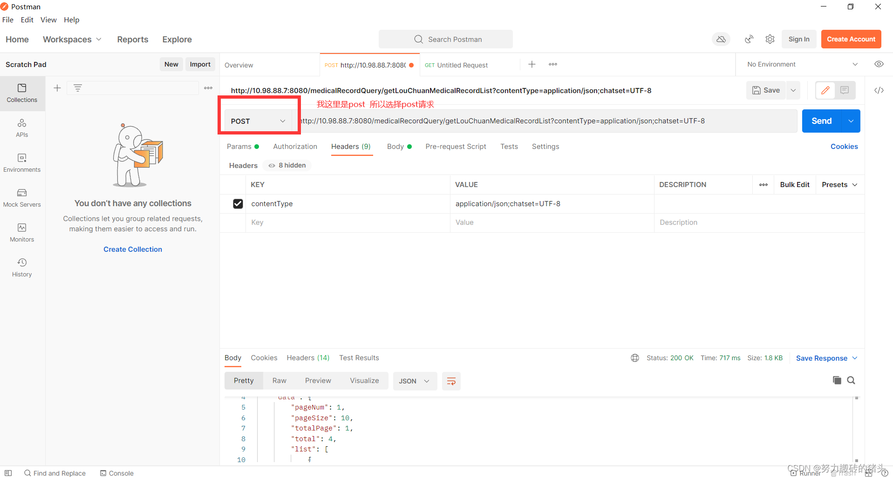Image resolution: width=893 pixels, height=477 pixels.
Task: Click Bulk Edit in headers table
Action: tap(795, 185)
